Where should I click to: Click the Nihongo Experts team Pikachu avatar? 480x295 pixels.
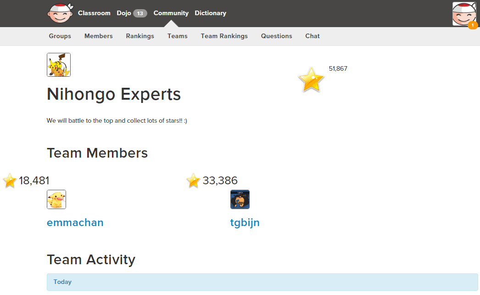[x=59, y=65]
